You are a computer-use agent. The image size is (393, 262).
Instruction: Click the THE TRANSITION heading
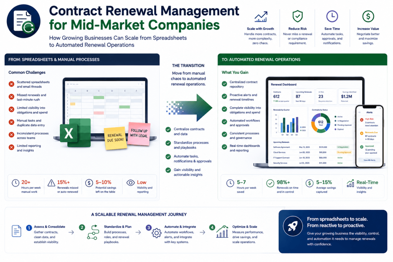point(188,65)
